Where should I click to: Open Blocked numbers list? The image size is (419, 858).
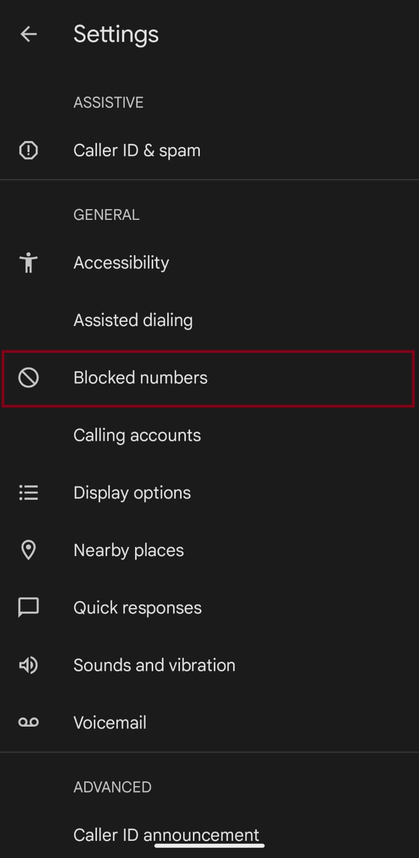[x=140, y=378]
